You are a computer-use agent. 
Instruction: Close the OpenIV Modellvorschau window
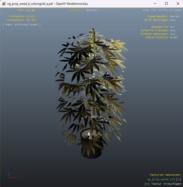pos(178,4)
